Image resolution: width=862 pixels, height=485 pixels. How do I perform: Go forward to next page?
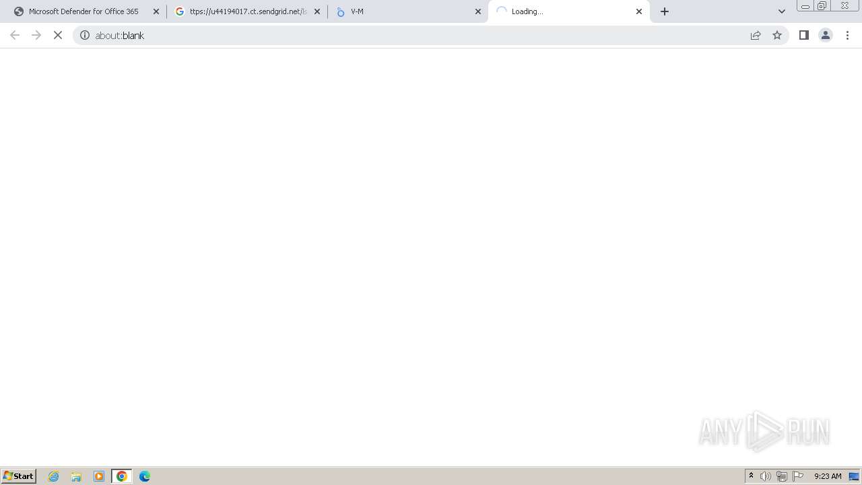pyautogui.click(x=36, y=35)
